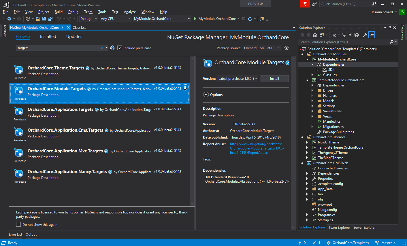The height and width of the screenshot is (246, 407).
Task: Click the Solution Explorer search magnifier icon
Action: tap(392, 42)
